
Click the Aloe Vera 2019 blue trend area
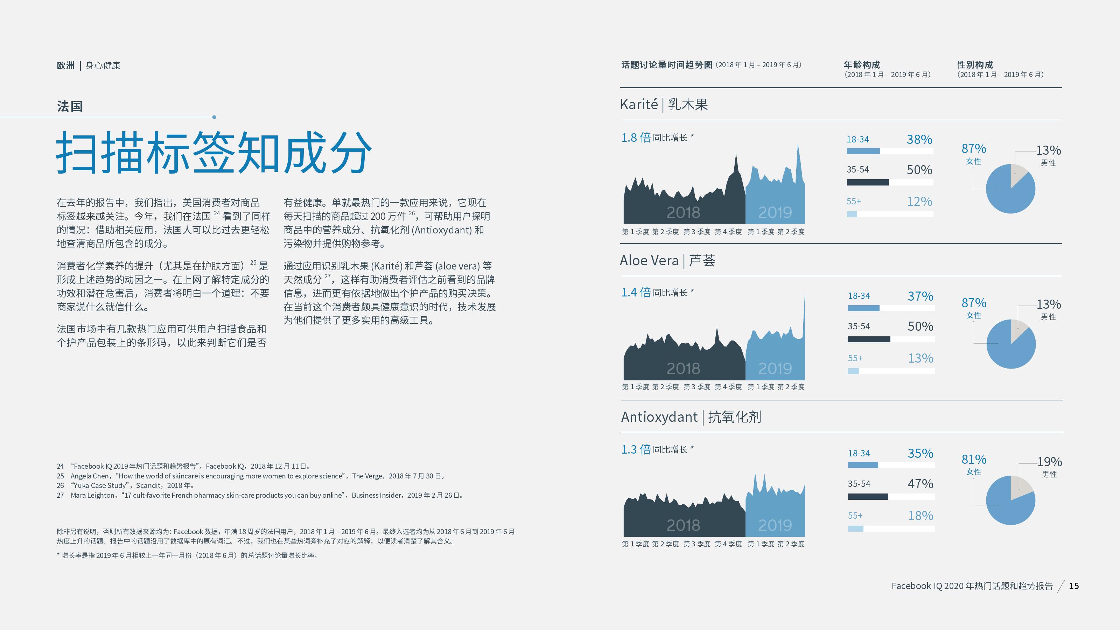(775, 357)
